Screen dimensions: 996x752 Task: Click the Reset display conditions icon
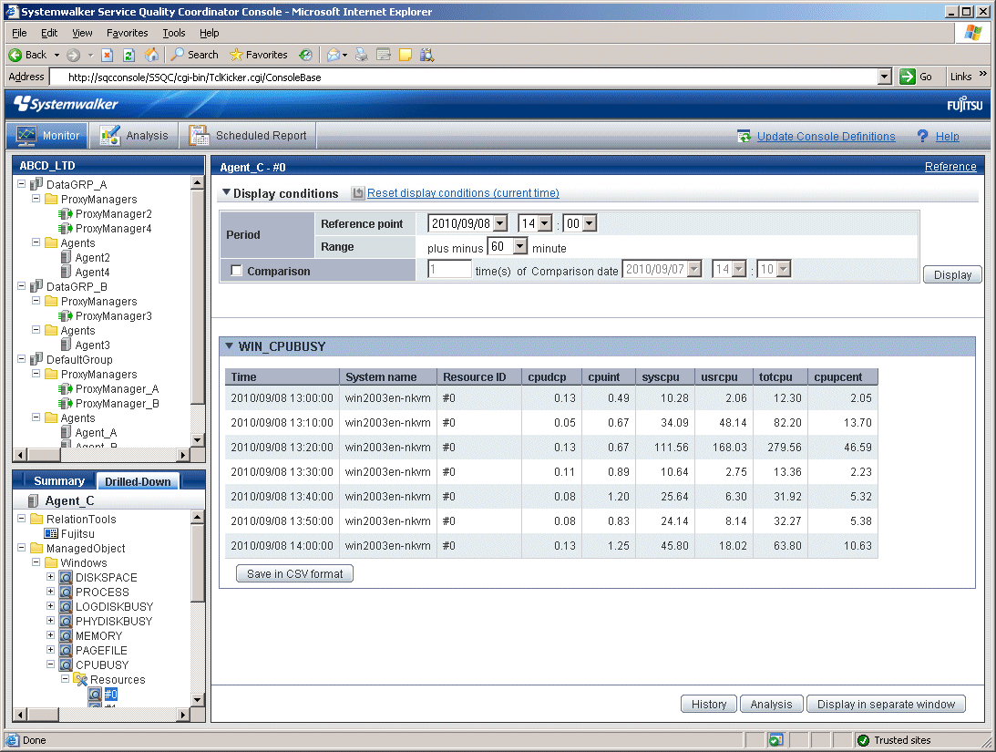[x=358, y=193]
